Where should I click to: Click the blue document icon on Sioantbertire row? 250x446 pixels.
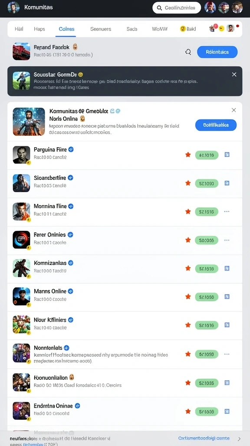click(227, 183)
